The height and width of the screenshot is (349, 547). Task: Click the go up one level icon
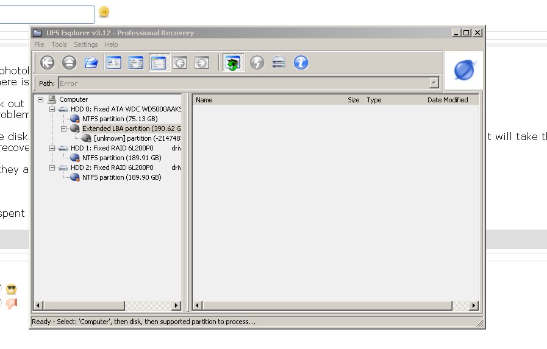[70, 62]
